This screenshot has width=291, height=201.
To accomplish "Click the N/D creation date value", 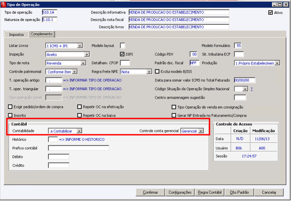I will pos(240,139).
